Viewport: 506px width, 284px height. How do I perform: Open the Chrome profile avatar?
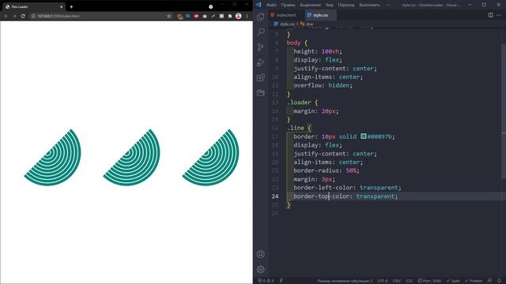click(x=239, y=16)
